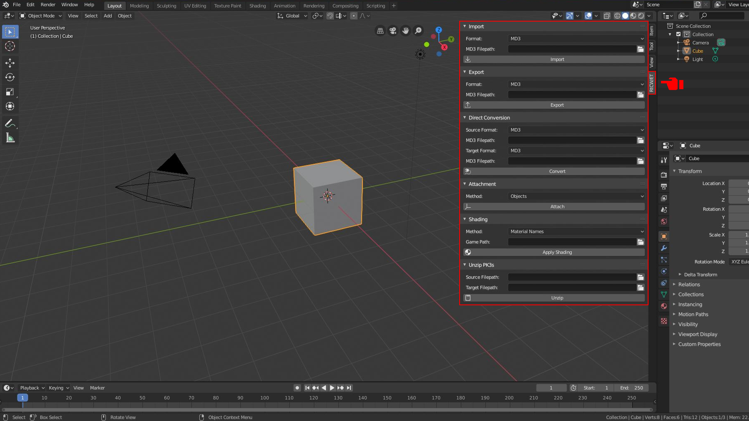749x421 pixels.
Task: Open the Object Mode dropdown
Action: pos(41,16)
